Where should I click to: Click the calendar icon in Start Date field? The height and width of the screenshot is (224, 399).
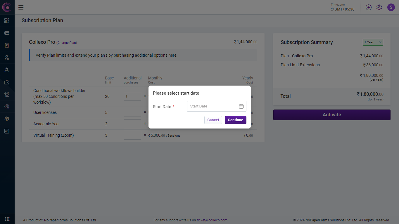point(241,106)
